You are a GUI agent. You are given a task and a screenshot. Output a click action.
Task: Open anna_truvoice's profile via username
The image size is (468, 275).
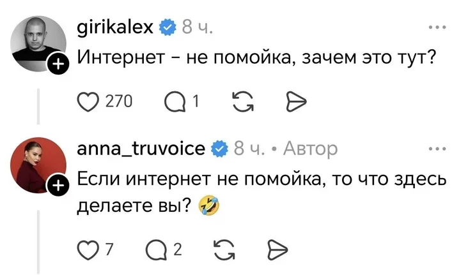(x=140, y=149)
